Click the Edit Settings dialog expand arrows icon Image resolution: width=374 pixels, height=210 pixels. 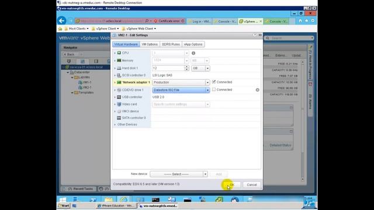tap(260, 35)
